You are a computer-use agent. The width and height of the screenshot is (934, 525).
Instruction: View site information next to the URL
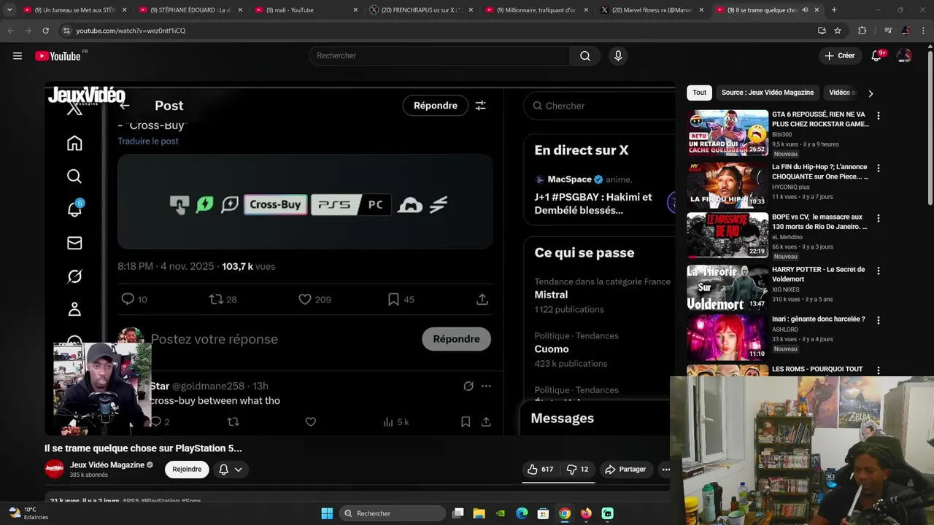pyautogui.click(x=66, y=31)
